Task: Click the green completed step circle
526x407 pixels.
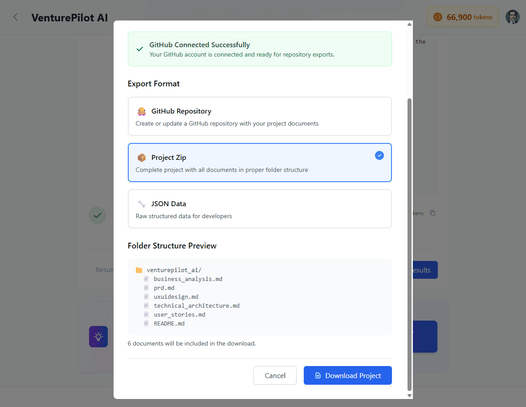Action: (98, 215)
